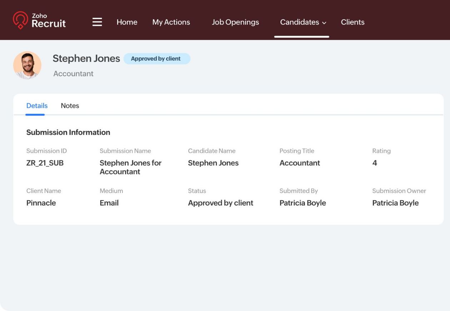This screenshot has height=311, width=450.
Task: Select the Details tab
Action: (37, 106)
